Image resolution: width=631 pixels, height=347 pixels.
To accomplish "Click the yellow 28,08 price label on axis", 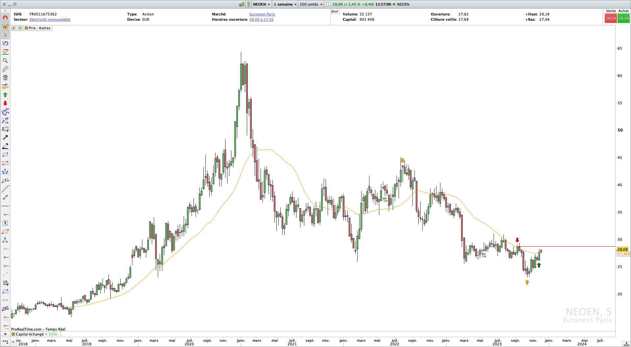I will click(622, 249).
